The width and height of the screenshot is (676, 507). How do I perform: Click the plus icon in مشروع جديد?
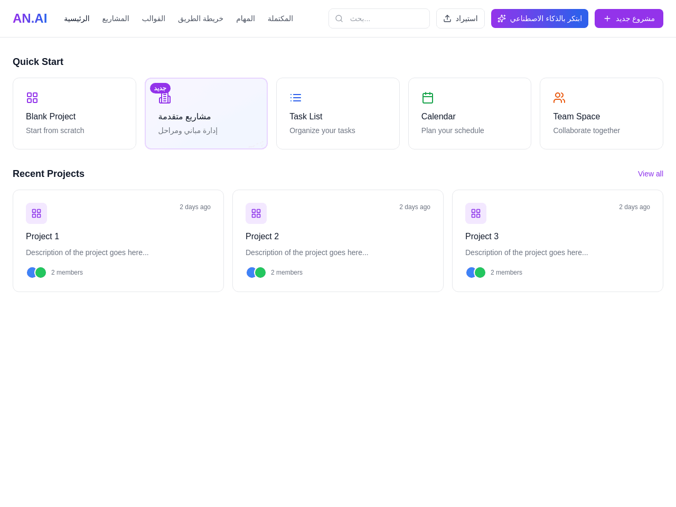607,18
